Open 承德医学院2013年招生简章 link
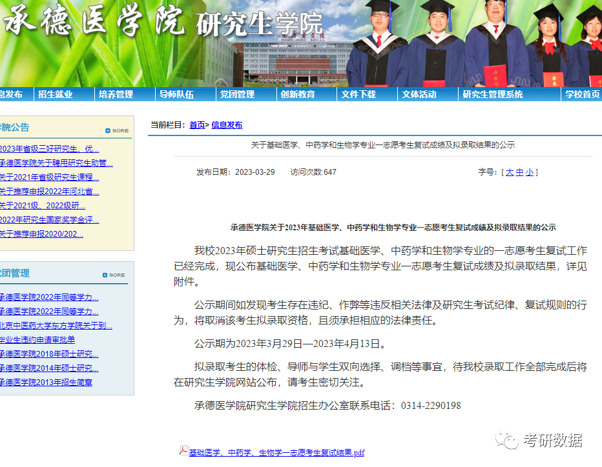The height and width of the screenshot is (467, 602). pyautogui.click(x=46, y=383)
